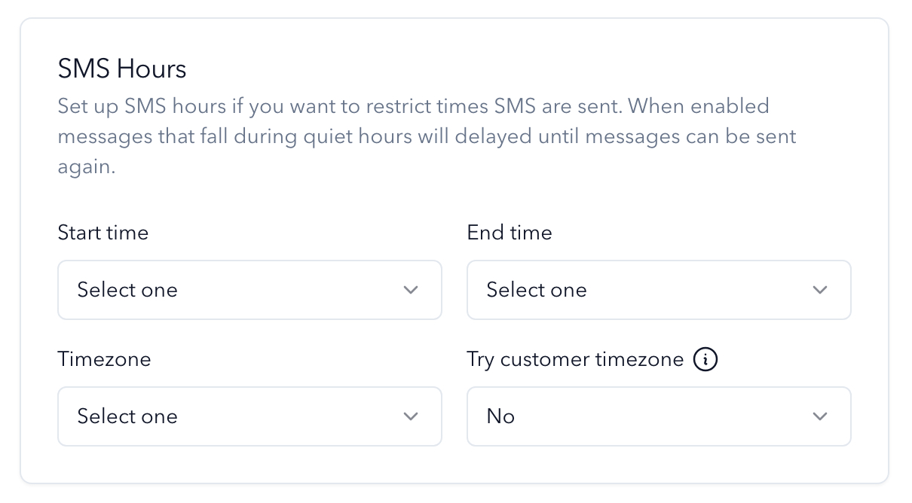
Task: Open the Try customer timezone dropdown
Action: pos(659,416)
